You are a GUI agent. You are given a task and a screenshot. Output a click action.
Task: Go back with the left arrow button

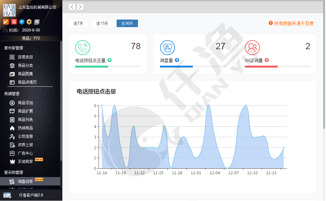(x=72, y=7)
